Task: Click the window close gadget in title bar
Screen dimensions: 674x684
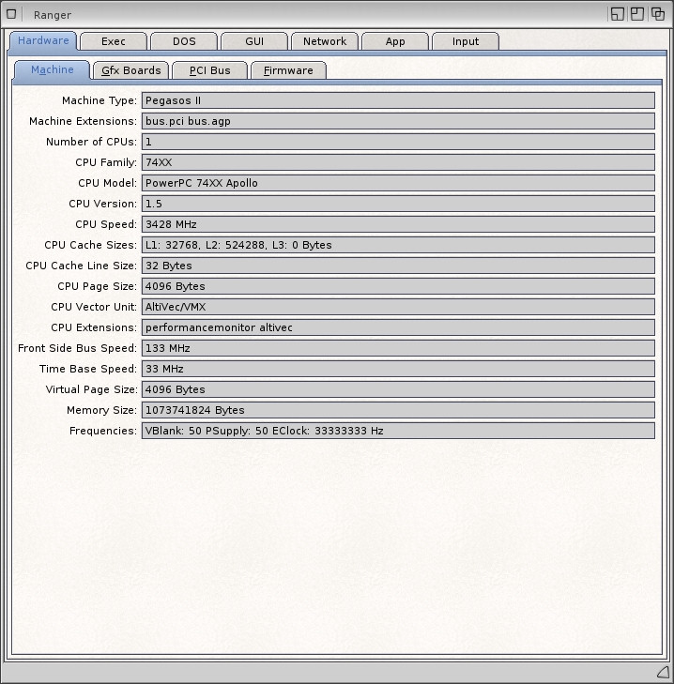Action: 12,14
